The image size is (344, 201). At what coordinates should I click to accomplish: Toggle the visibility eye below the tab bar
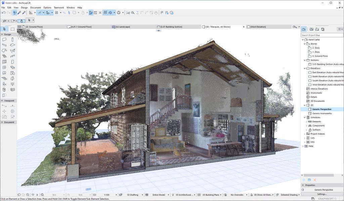coord(159,31)
